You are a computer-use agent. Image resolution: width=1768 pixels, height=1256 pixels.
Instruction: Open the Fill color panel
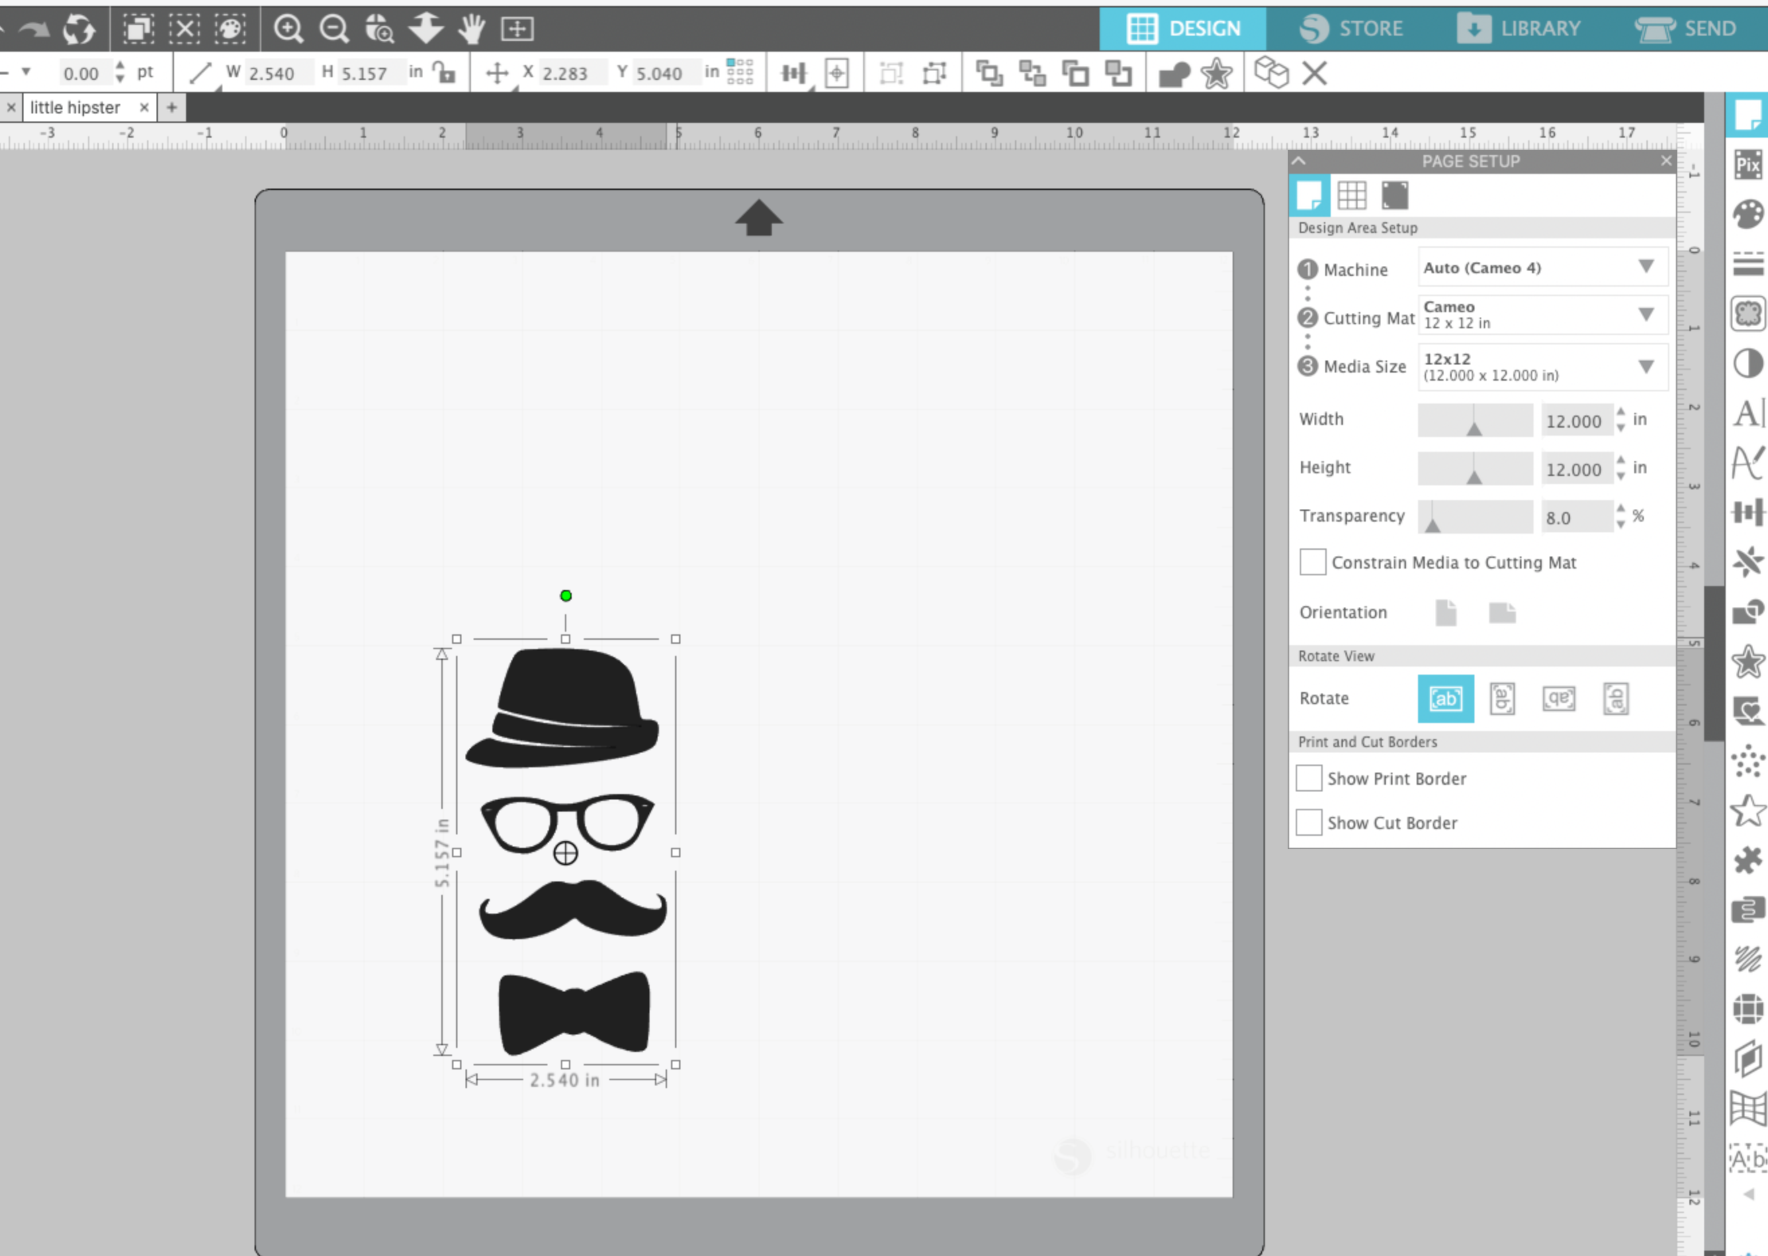tap(1748, 215)
